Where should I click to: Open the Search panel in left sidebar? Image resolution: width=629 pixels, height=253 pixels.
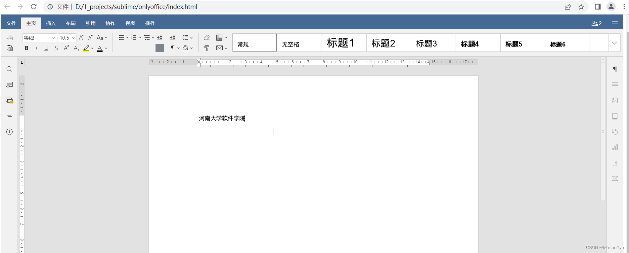point(9,69)
